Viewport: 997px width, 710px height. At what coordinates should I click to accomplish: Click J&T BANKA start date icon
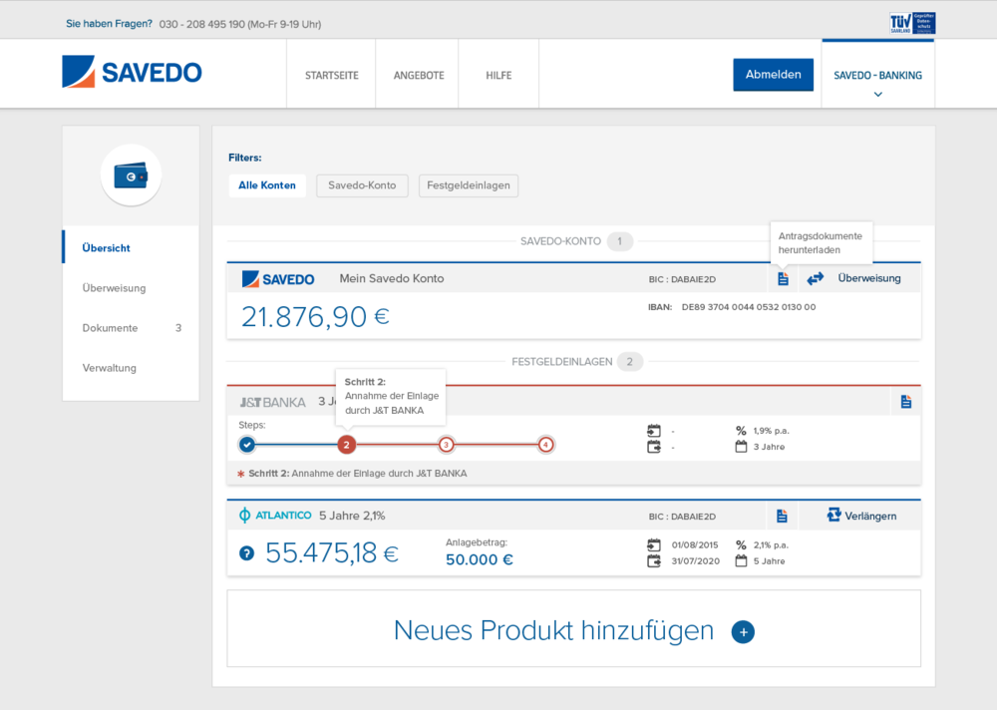[654, 431]
